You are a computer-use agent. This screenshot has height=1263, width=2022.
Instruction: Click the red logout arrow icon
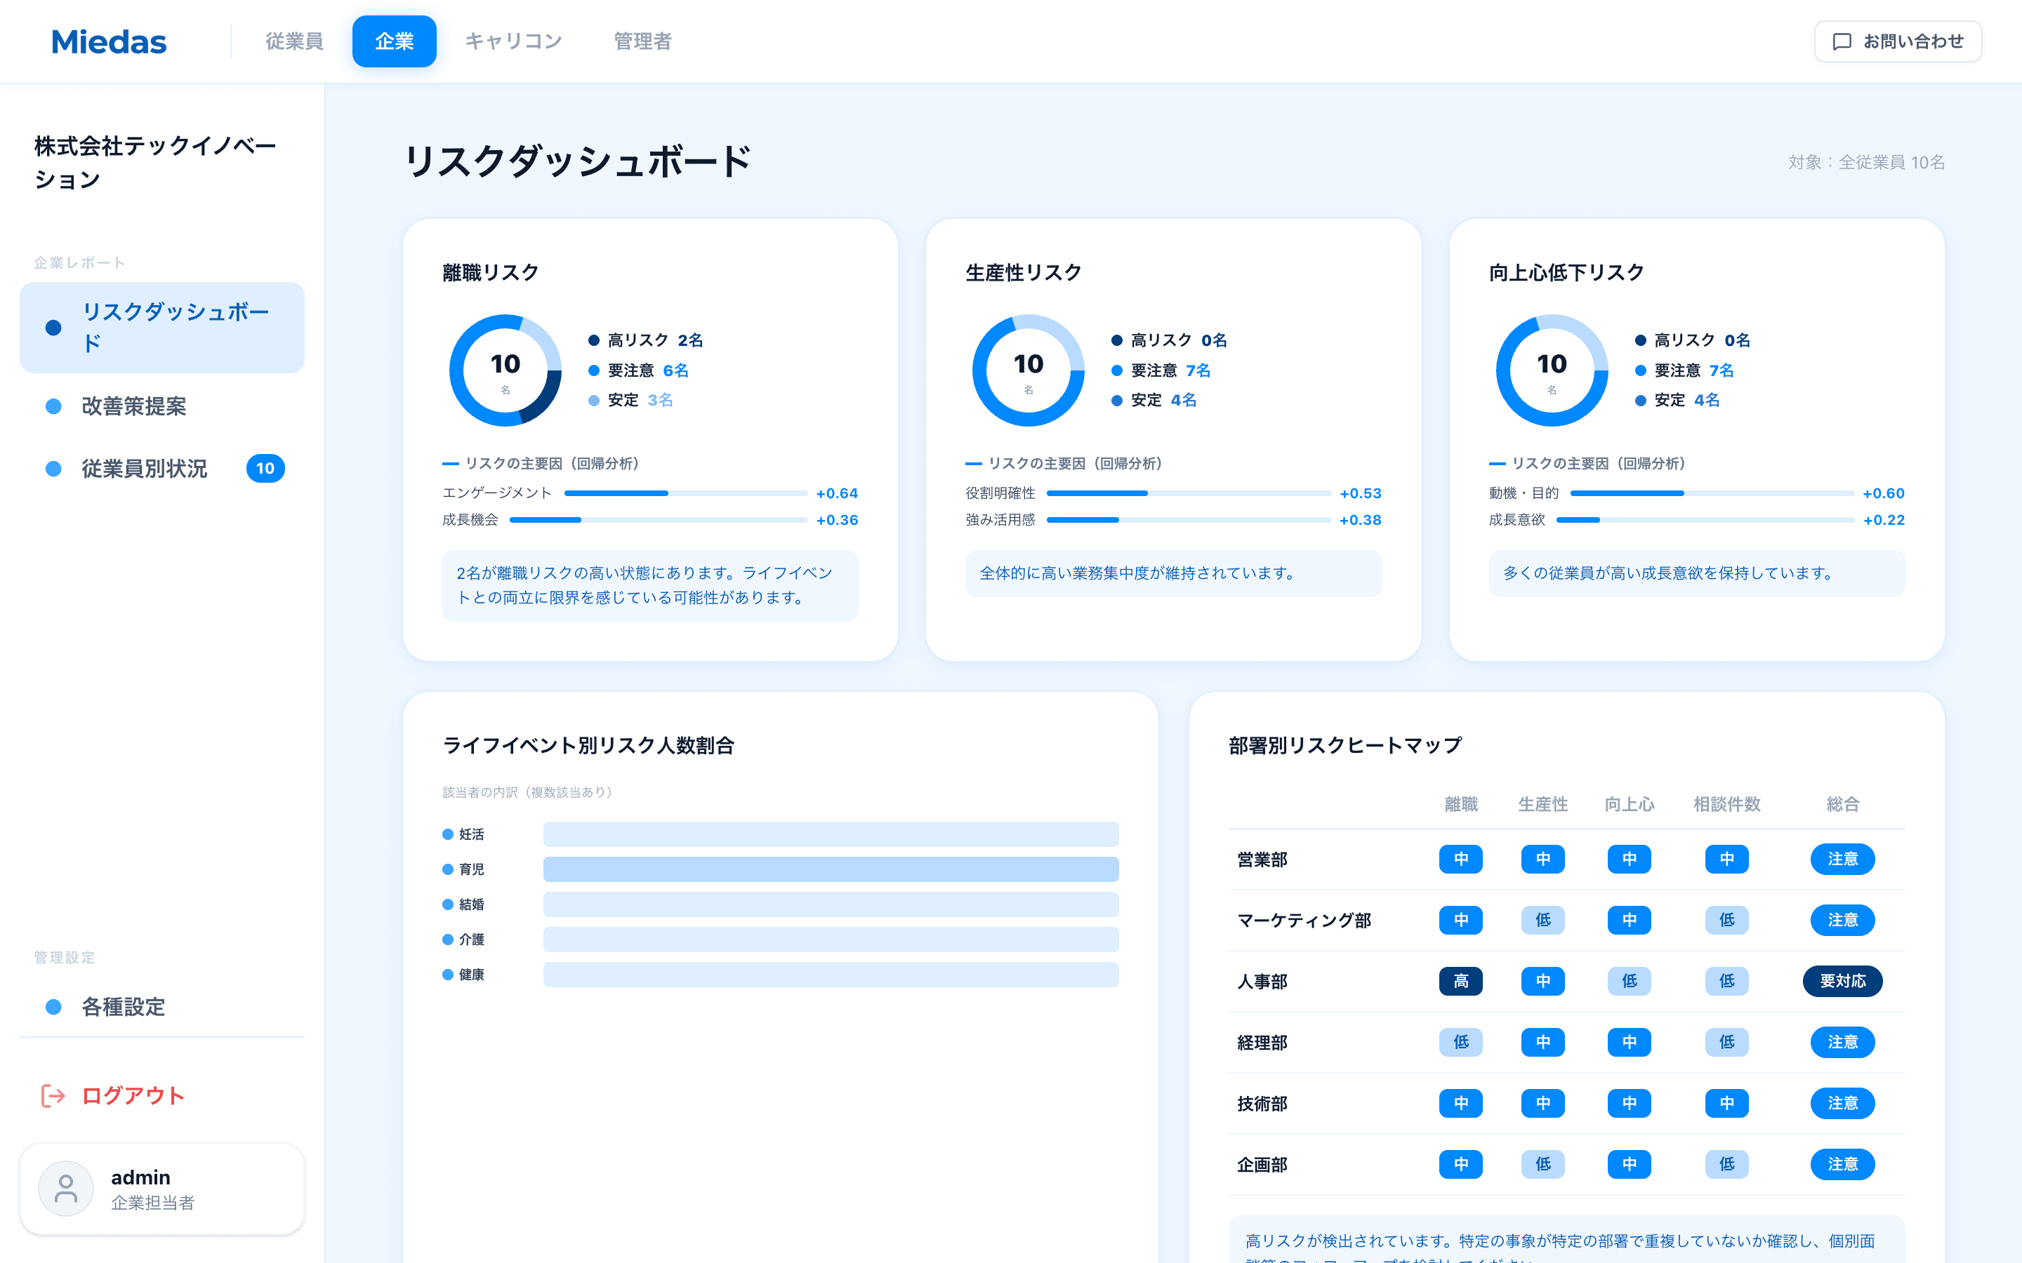click(x=52, y=1096)
